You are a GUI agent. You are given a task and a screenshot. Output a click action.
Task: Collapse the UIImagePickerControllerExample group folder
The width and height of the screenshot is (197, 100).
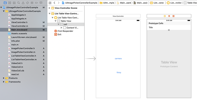click(4, 11)
